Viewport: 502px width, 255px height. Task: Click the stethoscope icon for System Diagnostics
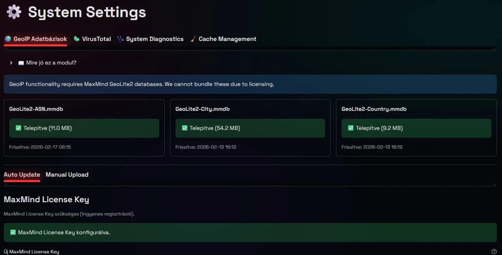coord(120,39)
